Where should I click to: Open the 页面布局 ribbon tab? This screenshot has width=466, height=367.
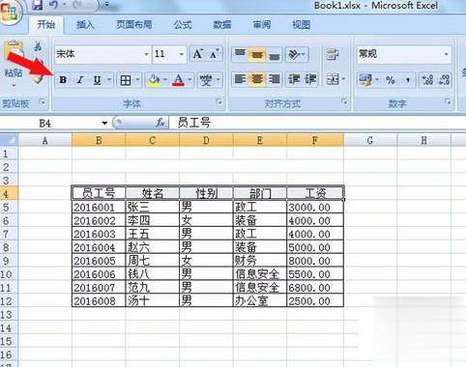coord(134,24)
